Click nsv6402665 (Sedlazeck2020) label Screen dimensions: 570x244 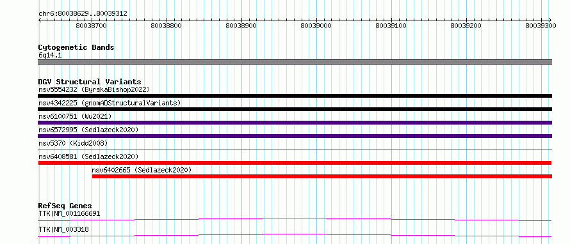(x=142, y=170)
